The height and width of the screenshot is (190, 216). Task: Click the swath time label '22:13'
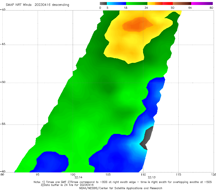point(152,177)
